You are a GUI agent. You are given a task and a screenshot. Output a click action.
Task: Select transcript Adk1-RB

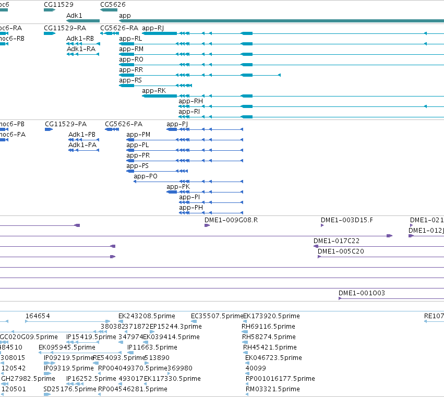[80, 39]
